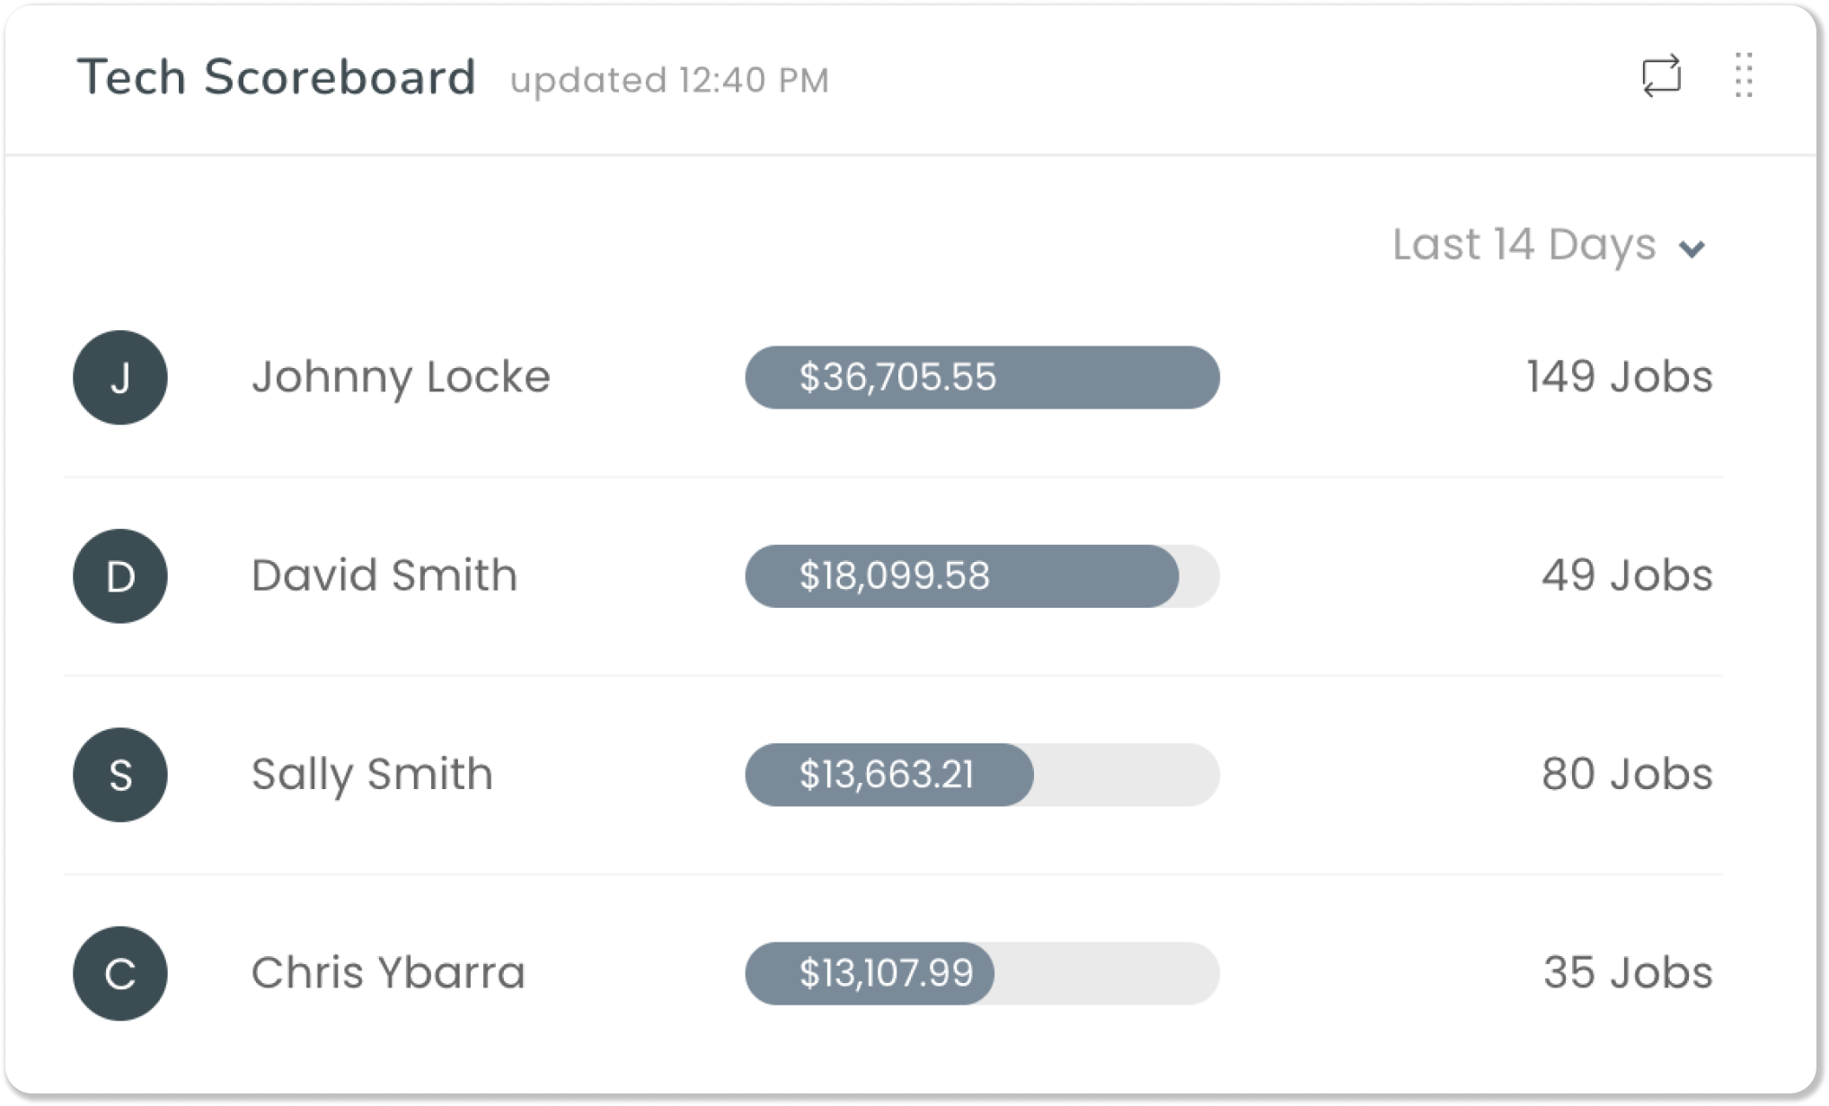This screenshot has height=1106, width=1829.
Task: Select the Chris Ybarra name
Action: (388, 973)
